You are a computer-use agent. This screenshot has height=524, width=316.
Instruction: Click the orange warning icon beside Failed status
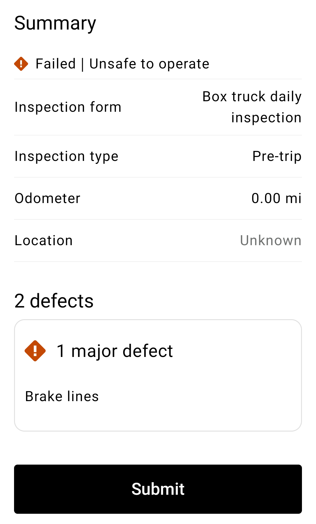coord(21,64)
